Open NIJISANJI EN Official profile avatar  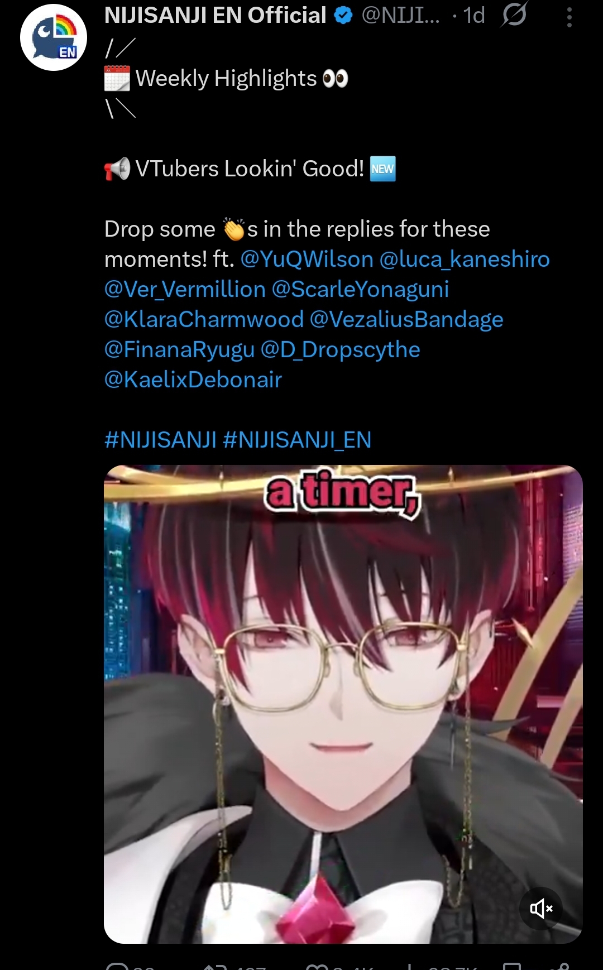tap(54, 37)
